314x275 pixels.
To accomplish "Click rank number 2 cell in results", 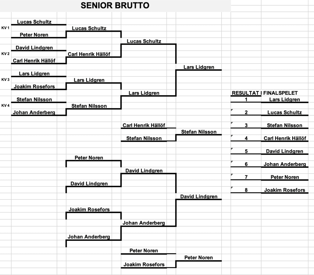I will point(246,112).
